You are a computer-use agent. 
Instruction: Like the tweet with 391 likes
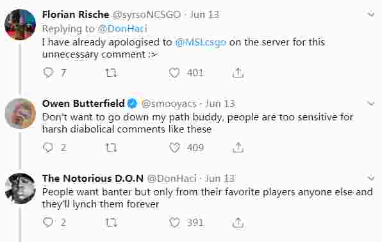pyautogui.click(x=174, y=223)
